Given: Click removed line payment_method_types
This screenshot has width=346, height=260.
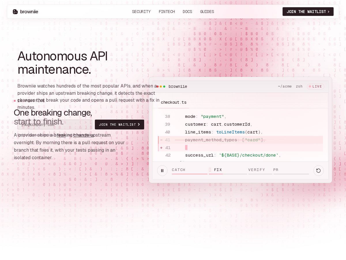Looking at the screenshot, I should click(x=240, y=140).
